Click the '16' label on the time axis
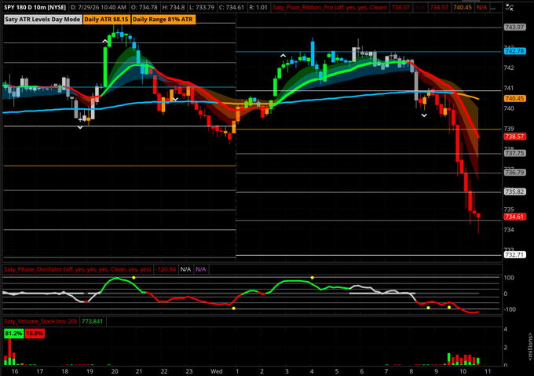Viewport: 534px width, 376px height. tap(15, 371)
